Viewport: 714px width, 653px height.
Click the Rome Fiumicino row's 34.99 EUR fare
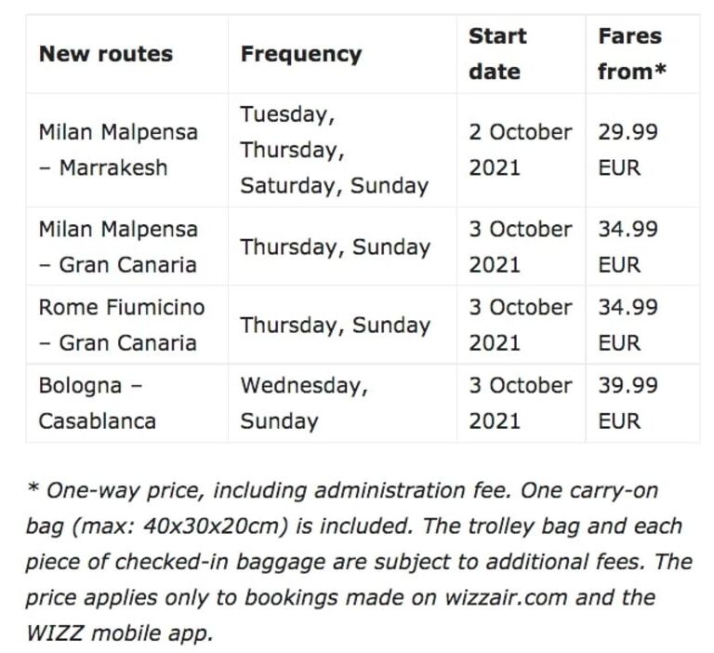pyautogui.click(x=628, y=325)
